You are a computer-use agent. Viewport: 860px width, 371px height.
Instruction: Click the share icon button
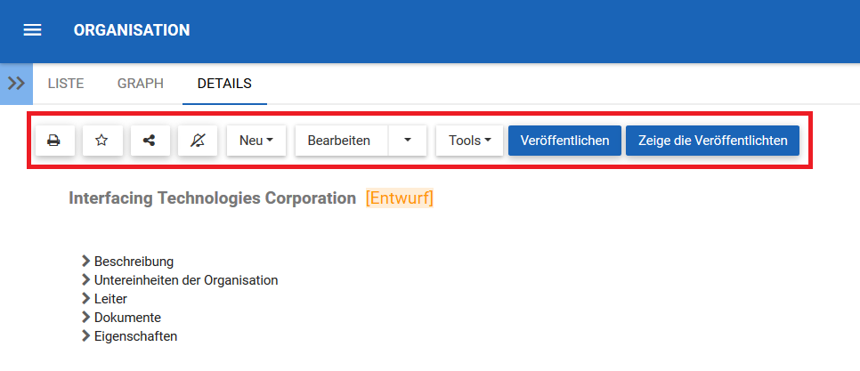coord(150,141)
